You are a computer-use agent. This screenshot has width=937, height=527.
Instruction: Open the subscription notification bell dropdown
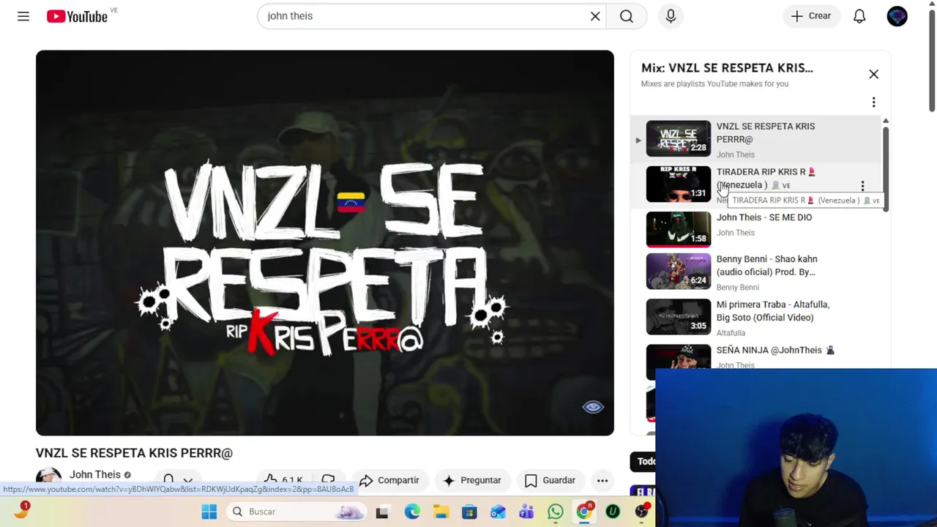click(177, 479)
